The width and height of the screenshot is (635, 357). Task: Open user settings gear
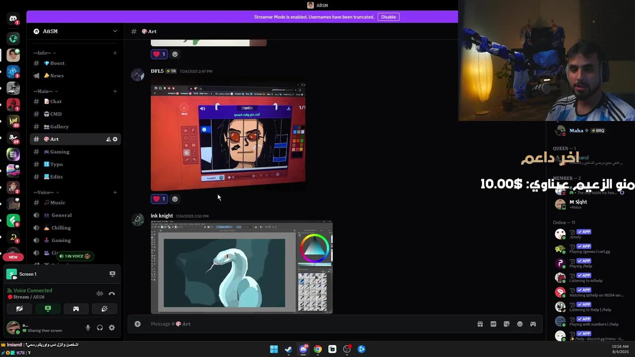point(112,328)
